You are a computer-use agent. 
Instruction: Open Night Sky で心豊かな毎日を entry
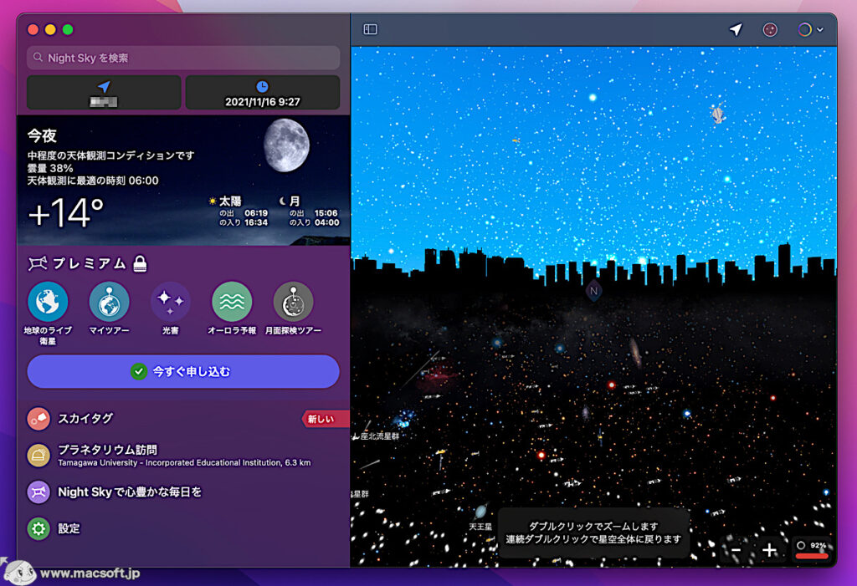(183, 492)
